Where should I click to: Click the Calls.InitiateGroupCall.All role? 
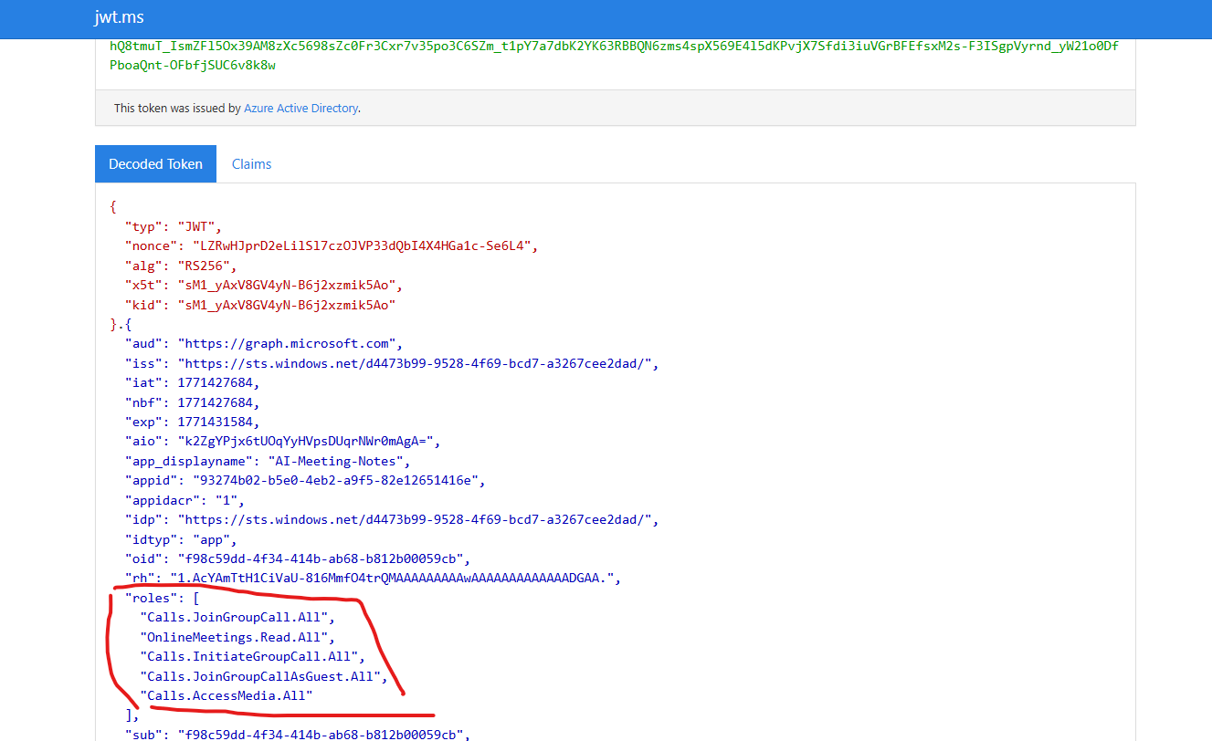point(252,656)
